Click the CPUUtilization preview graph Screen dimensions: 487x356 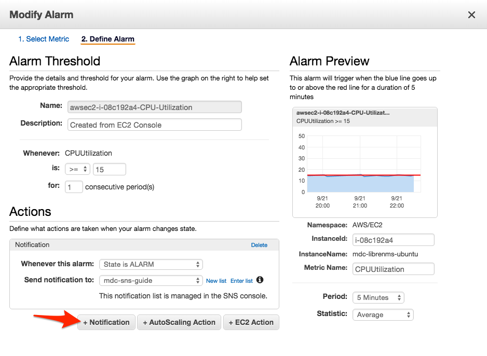[363, 166]
